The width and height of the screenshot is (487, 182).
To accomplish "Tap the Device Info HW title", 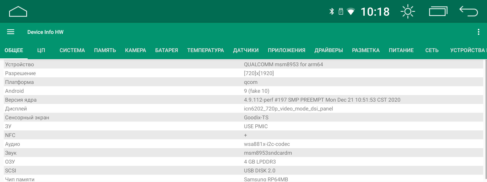I will [45, 32].
